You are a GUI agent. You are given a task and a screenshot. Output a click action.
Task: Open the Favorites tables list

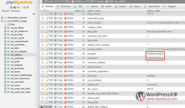coord(15,11)
